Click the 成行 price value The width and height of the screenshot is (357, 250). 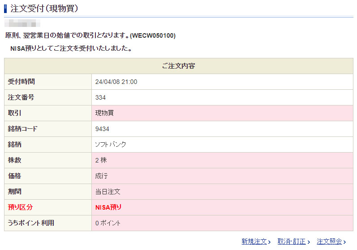coord(101,176)
